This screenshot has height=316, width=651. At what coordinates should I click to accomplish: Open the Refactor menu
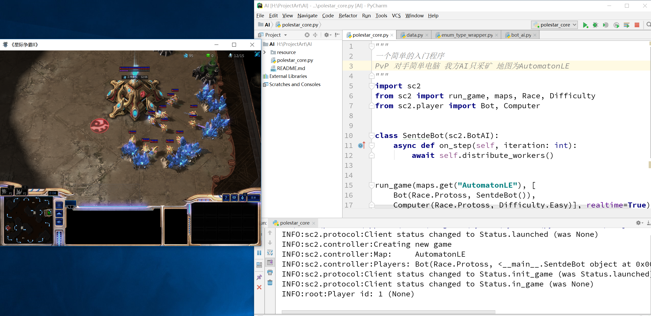[x=348, y=16]
